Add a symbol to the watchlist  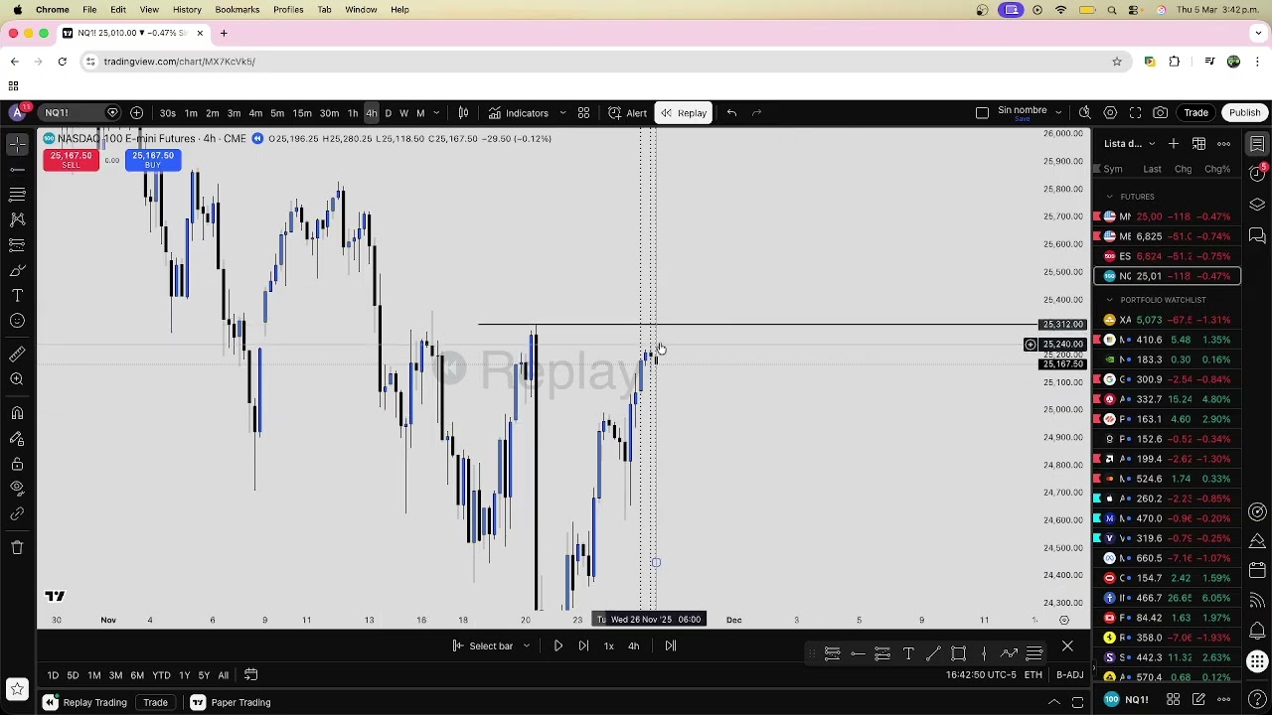pyautogui.click(x=1174, y=144)
